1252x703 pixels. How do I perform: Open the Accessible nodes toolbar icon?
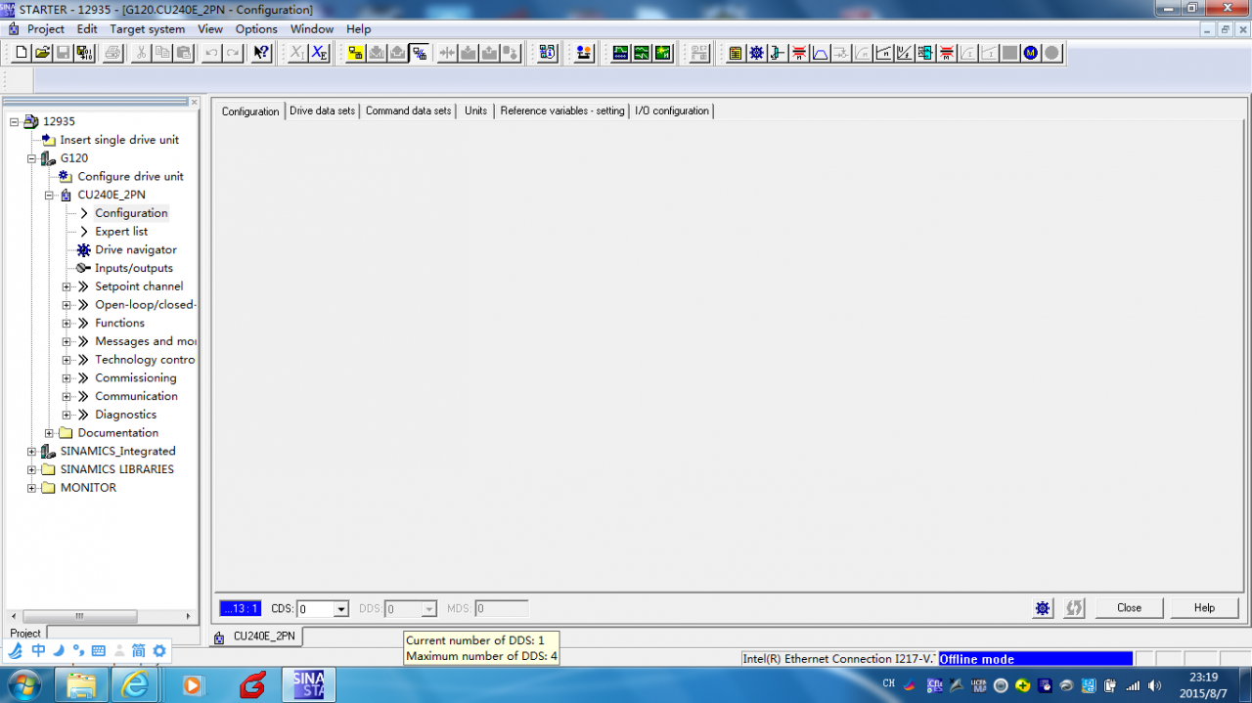click(548, 53)
